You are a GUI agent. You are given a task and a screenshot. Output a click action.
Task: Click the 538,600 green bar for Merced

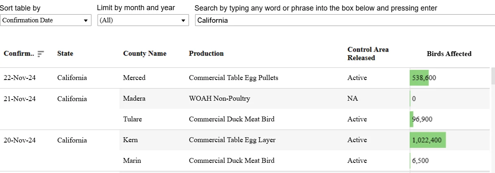[x=419, y=78]
